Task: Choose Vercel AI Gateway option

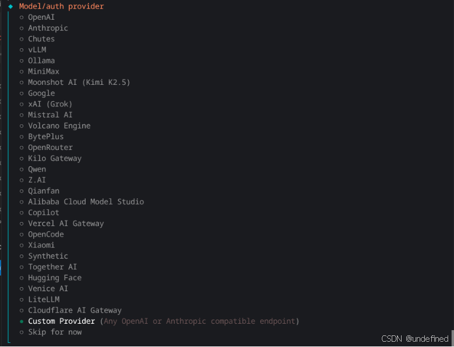Action: pos(61,224)
